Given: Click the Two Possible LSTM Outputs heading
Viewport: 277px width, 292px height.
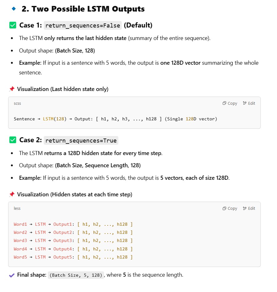Looking at the screenshot, I should coord(83,9).
